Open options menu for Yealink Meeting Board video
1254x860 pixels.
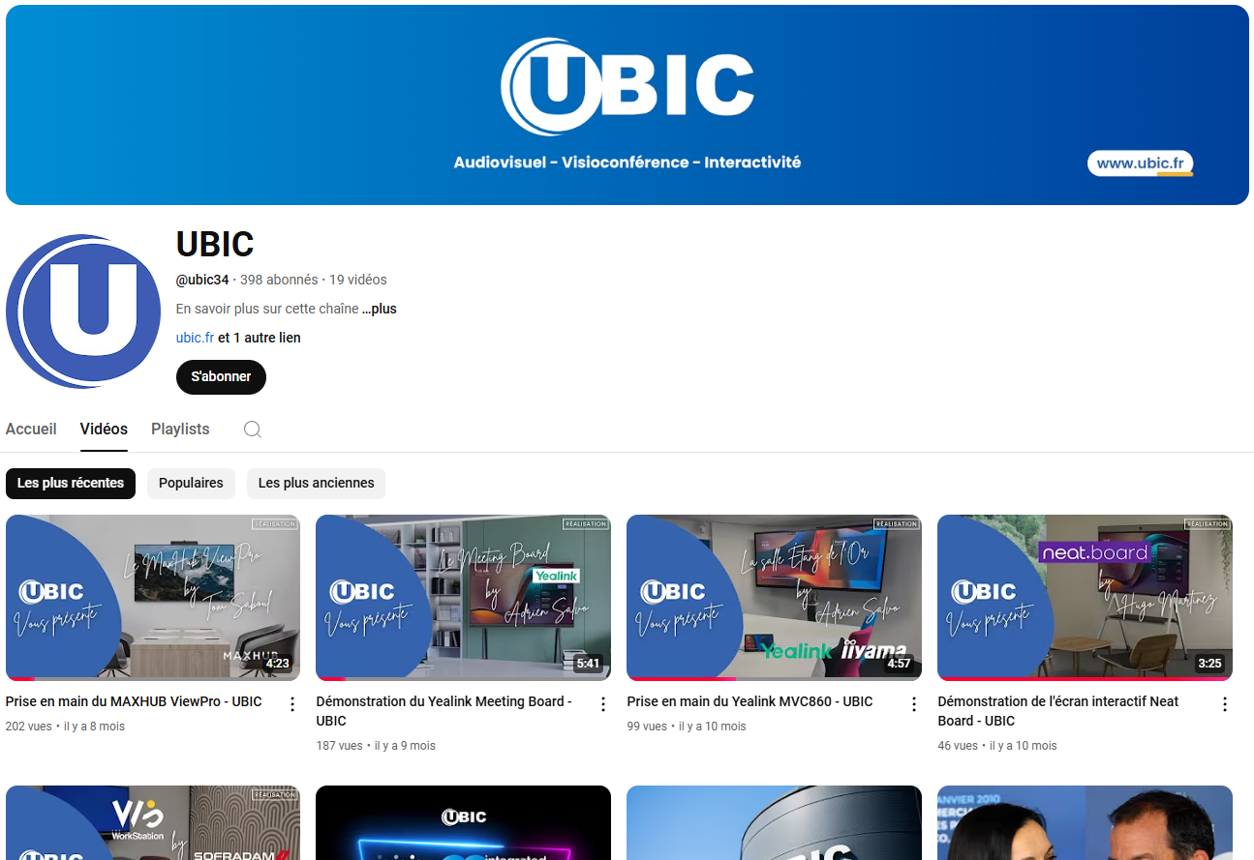(603, 704)
